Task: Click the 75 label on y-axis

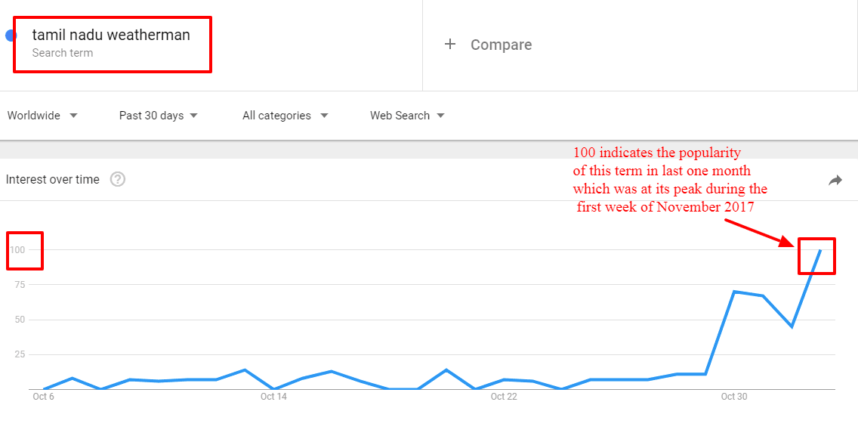Action: (x=20, y=284)
